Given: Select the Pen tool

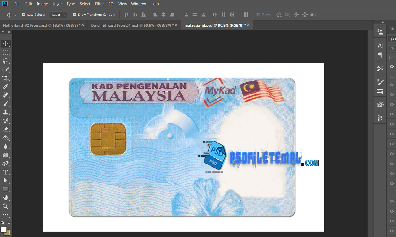Looking at the screenshot, I should (x=6, y=164).
